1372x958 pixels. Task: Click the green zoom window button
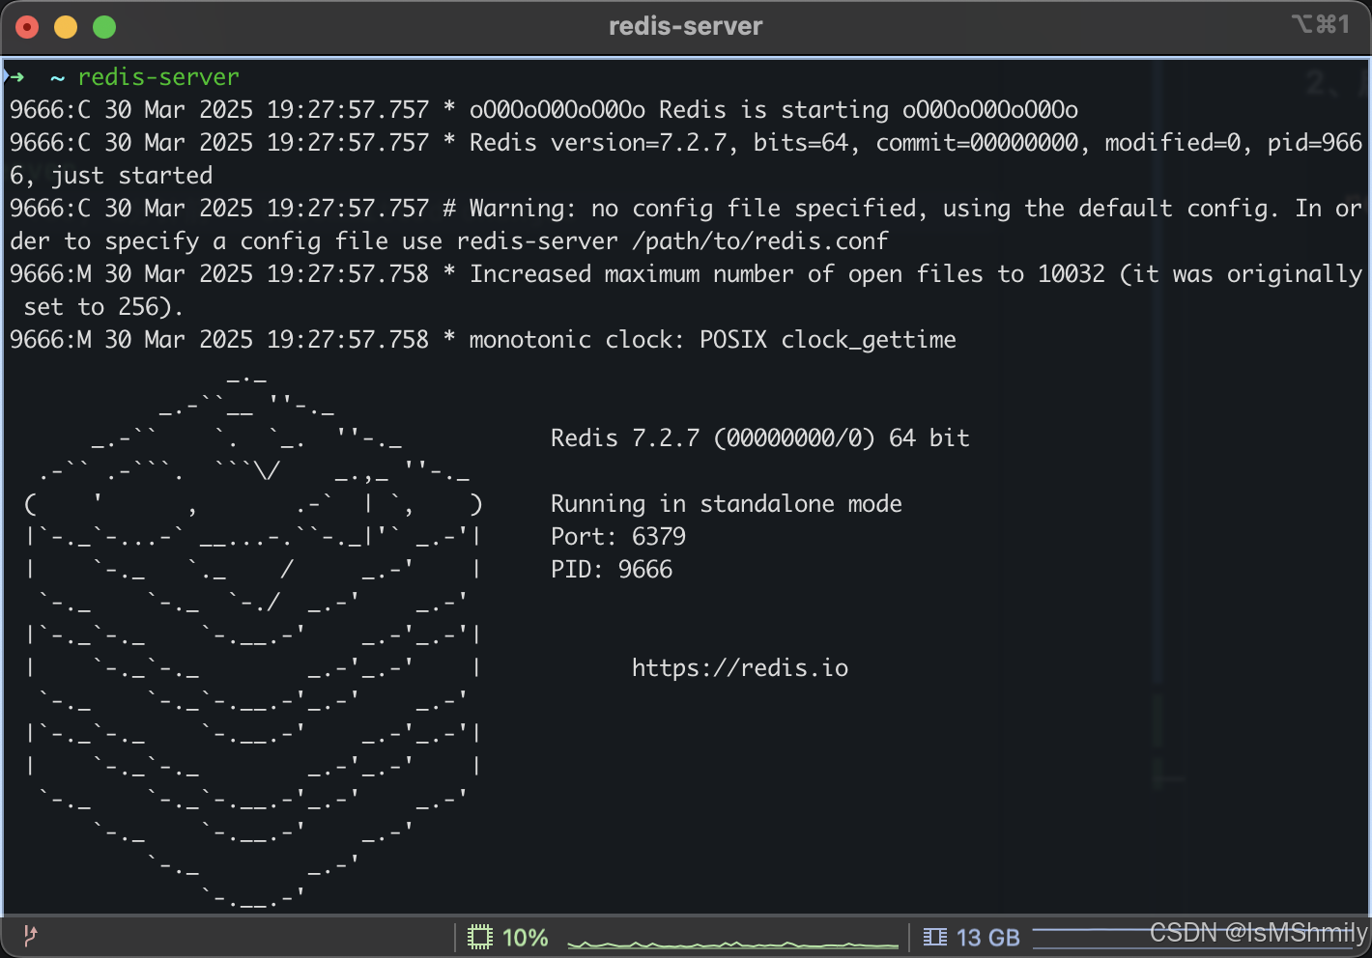pos(104,27)
